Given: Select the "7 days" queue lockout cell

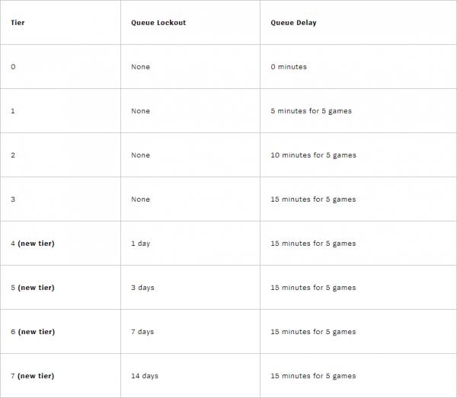Looking at the screenshot, I should [x=142, y=332].
